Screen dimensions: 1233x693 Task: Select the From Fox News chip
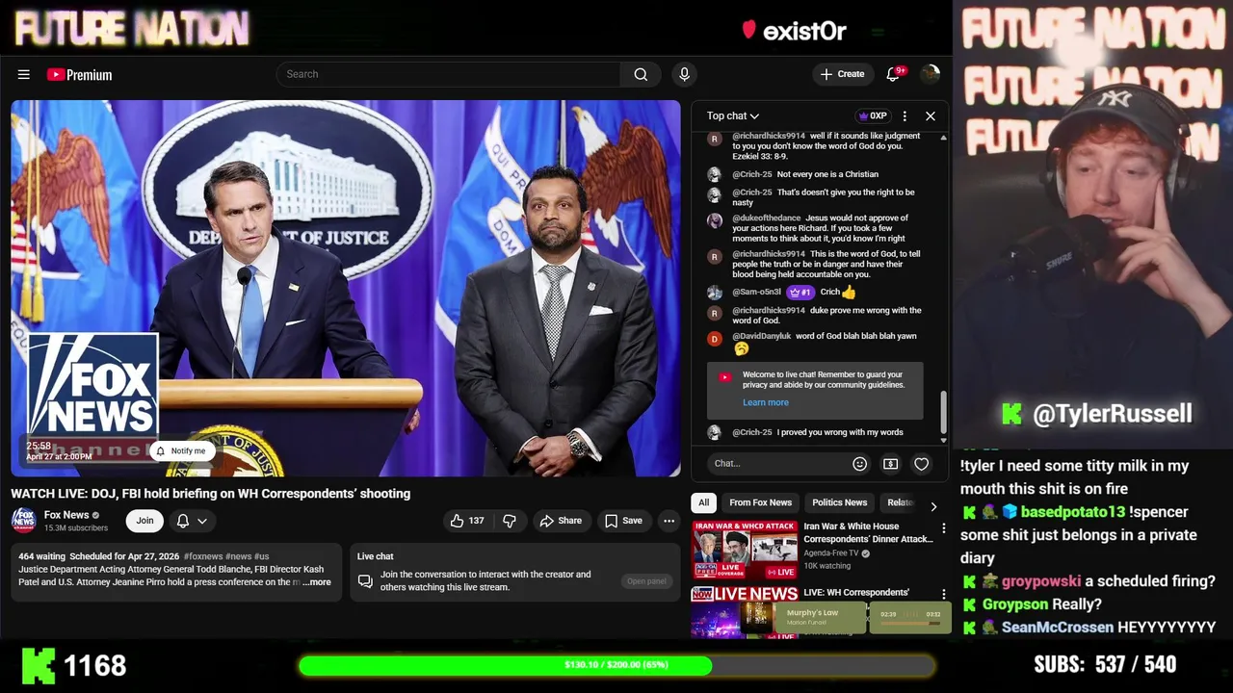pos(761,502)
